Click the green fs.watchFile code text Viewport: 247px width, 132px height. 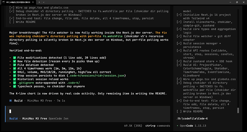click(112, 36)
